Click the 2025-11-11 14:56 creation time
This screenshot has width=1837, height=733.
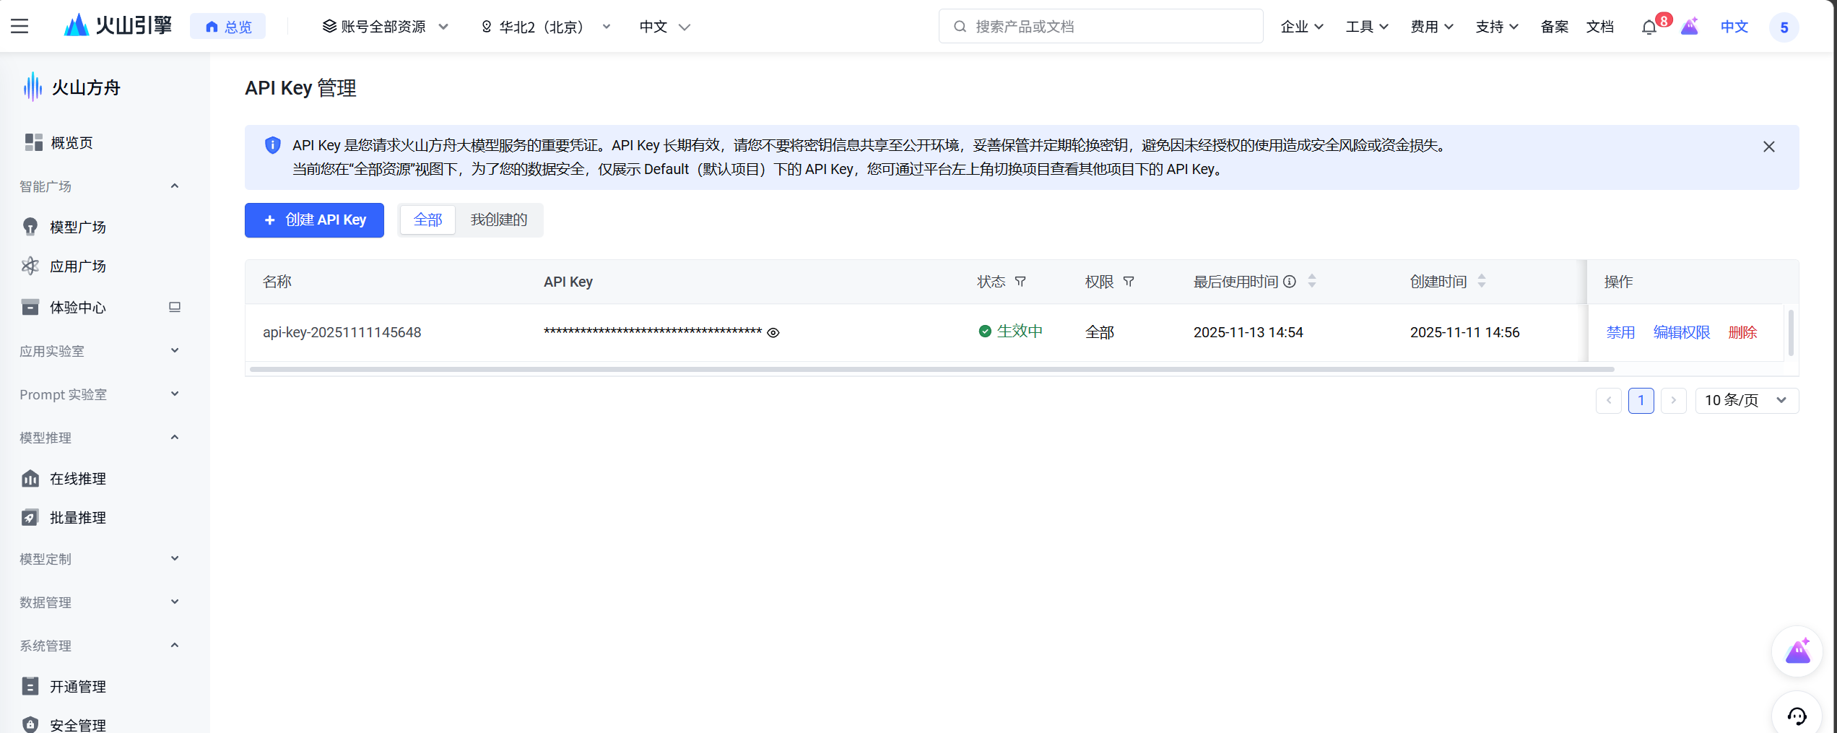tap(1464, 332)
